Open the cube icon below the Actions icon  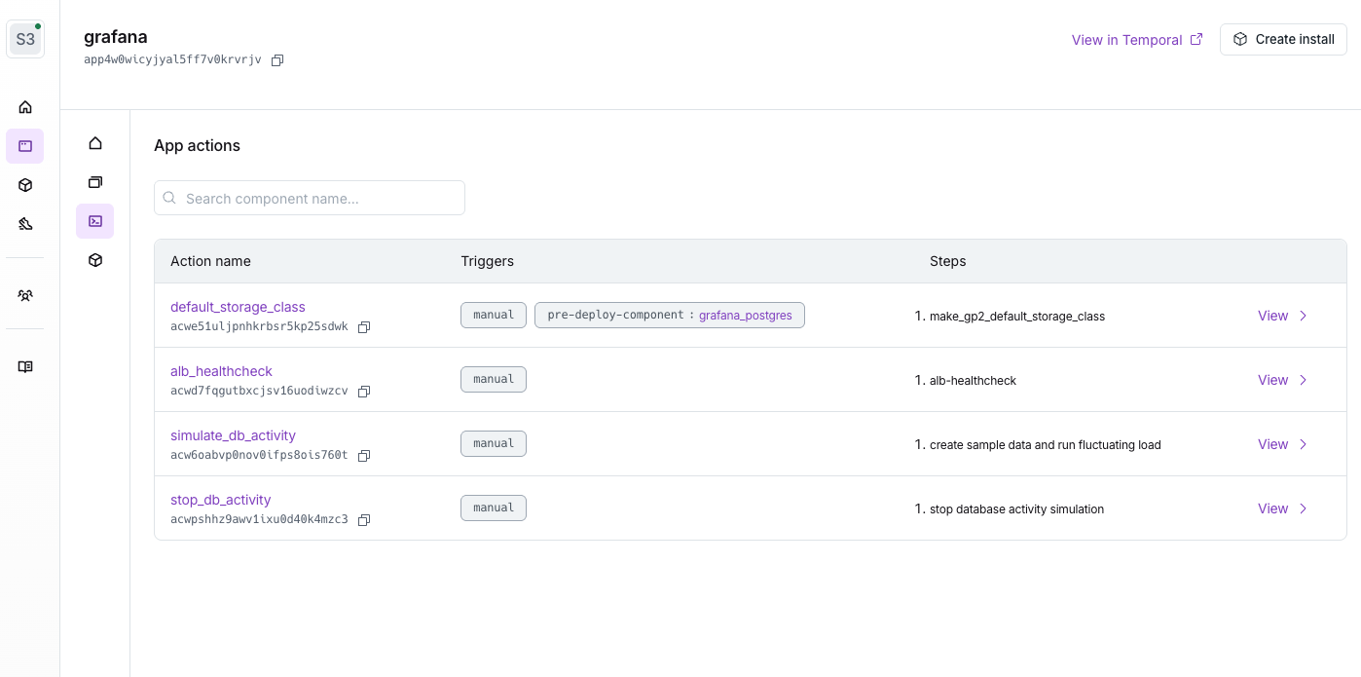[x=94, y=260]
